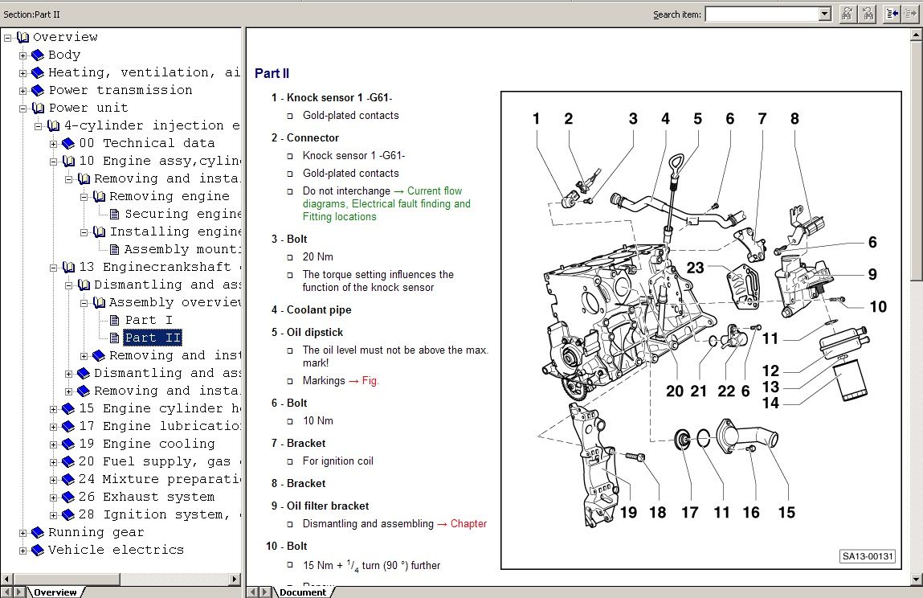Click the Body blue book icon
This screenshot has height=598, width=923.
click(38, 55)
